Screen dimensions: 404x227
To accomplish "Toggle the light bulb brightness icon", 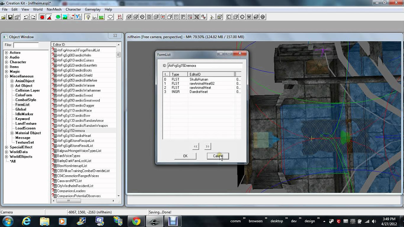I will (88, 17).
